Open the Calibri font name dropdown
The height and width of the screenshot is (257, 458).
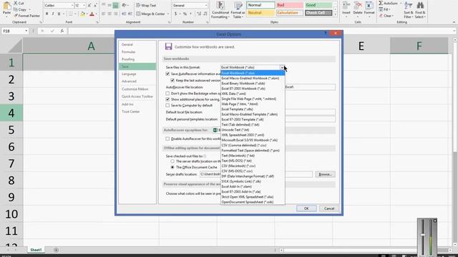72,6
